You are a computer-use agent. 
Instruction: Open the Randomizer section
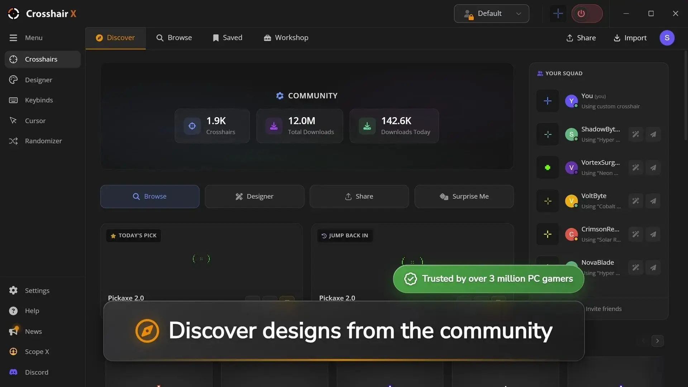point(43,141)
